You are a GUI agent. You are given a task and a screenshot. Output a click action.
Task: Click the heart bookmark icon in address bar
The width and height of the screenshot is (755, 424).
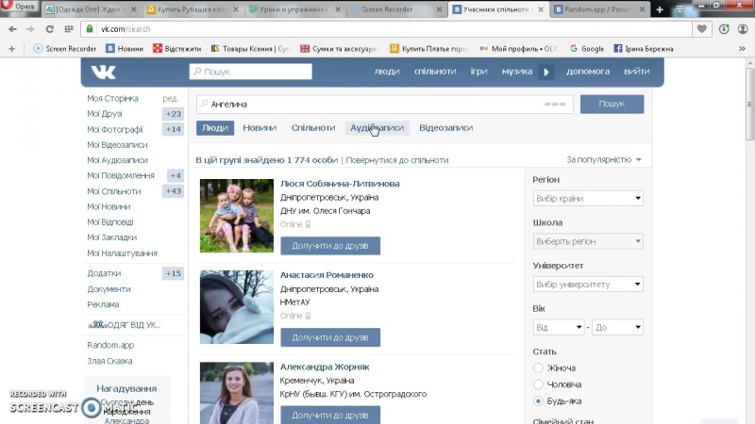[701, 28]
